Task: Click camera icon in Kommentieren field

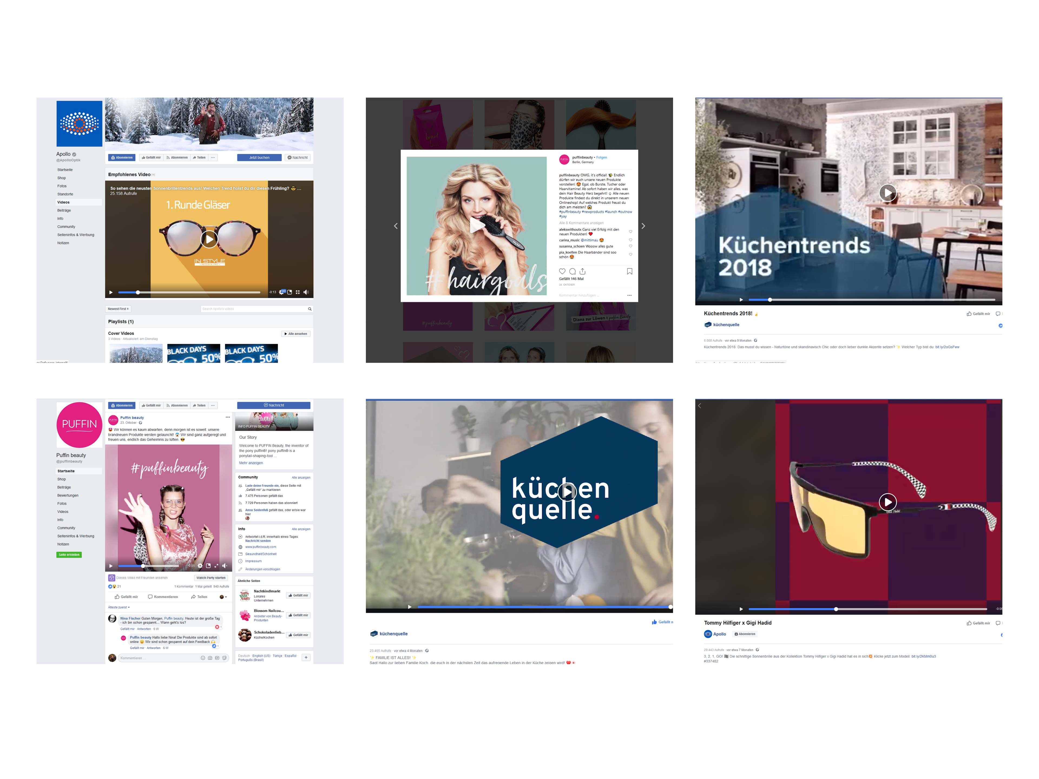Action: (x=210, y=658)
